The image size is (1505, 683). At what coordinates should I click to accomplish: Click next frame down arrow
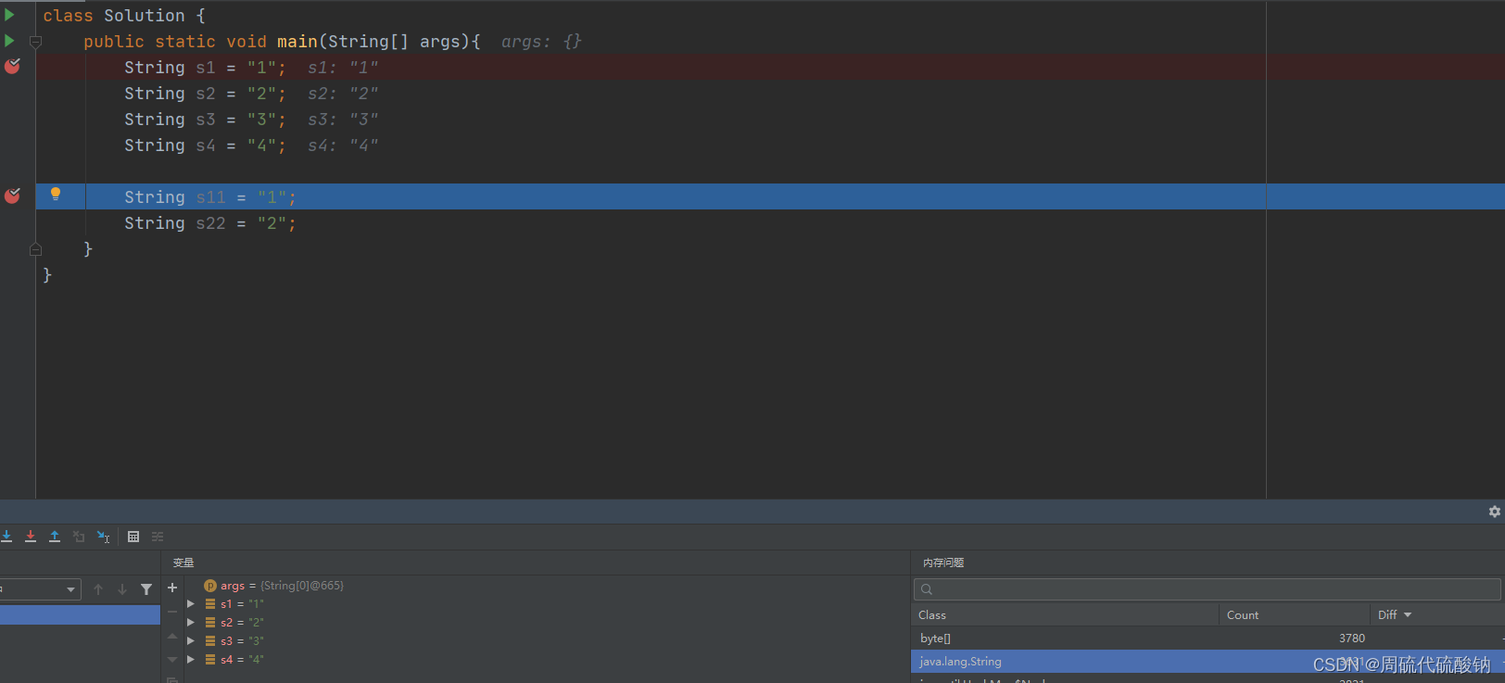pyautogui.click(x=122, y=589)
